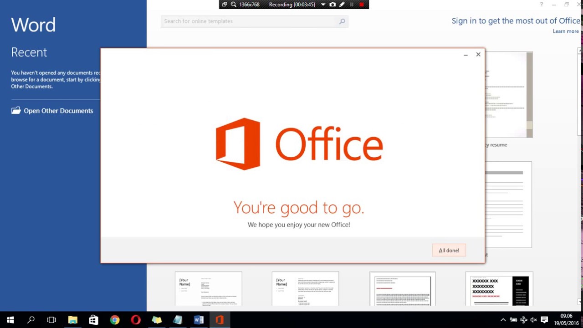Click Sign in to get the most out of Office

click(x=516, y=21)
